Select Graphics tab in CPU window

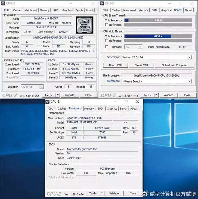[67, 10]
